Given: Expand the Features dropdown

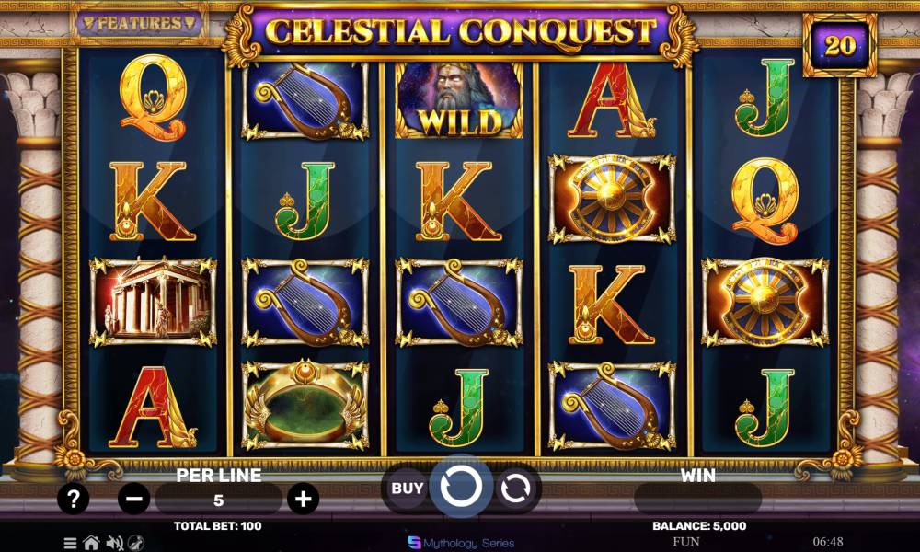Looking at the screenshot, I should coord(140,24).
